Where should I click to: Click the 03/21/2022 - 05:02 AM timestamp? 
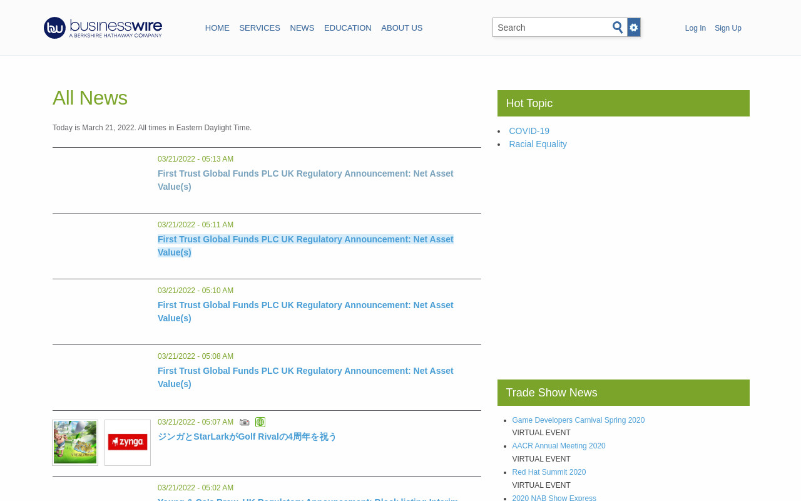coord(195,488)
